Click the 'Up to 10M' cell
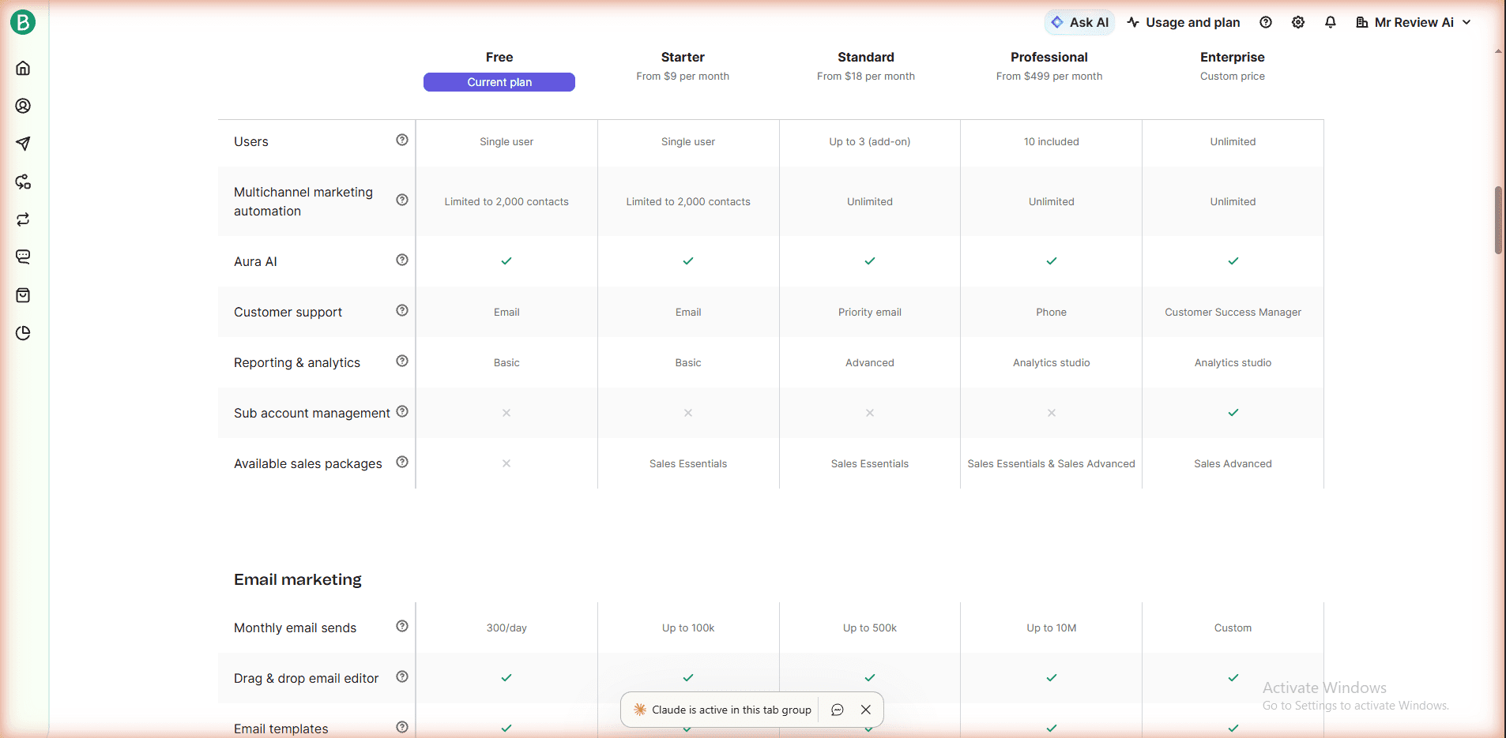The image size is (1506, 738). point(1052,628)
